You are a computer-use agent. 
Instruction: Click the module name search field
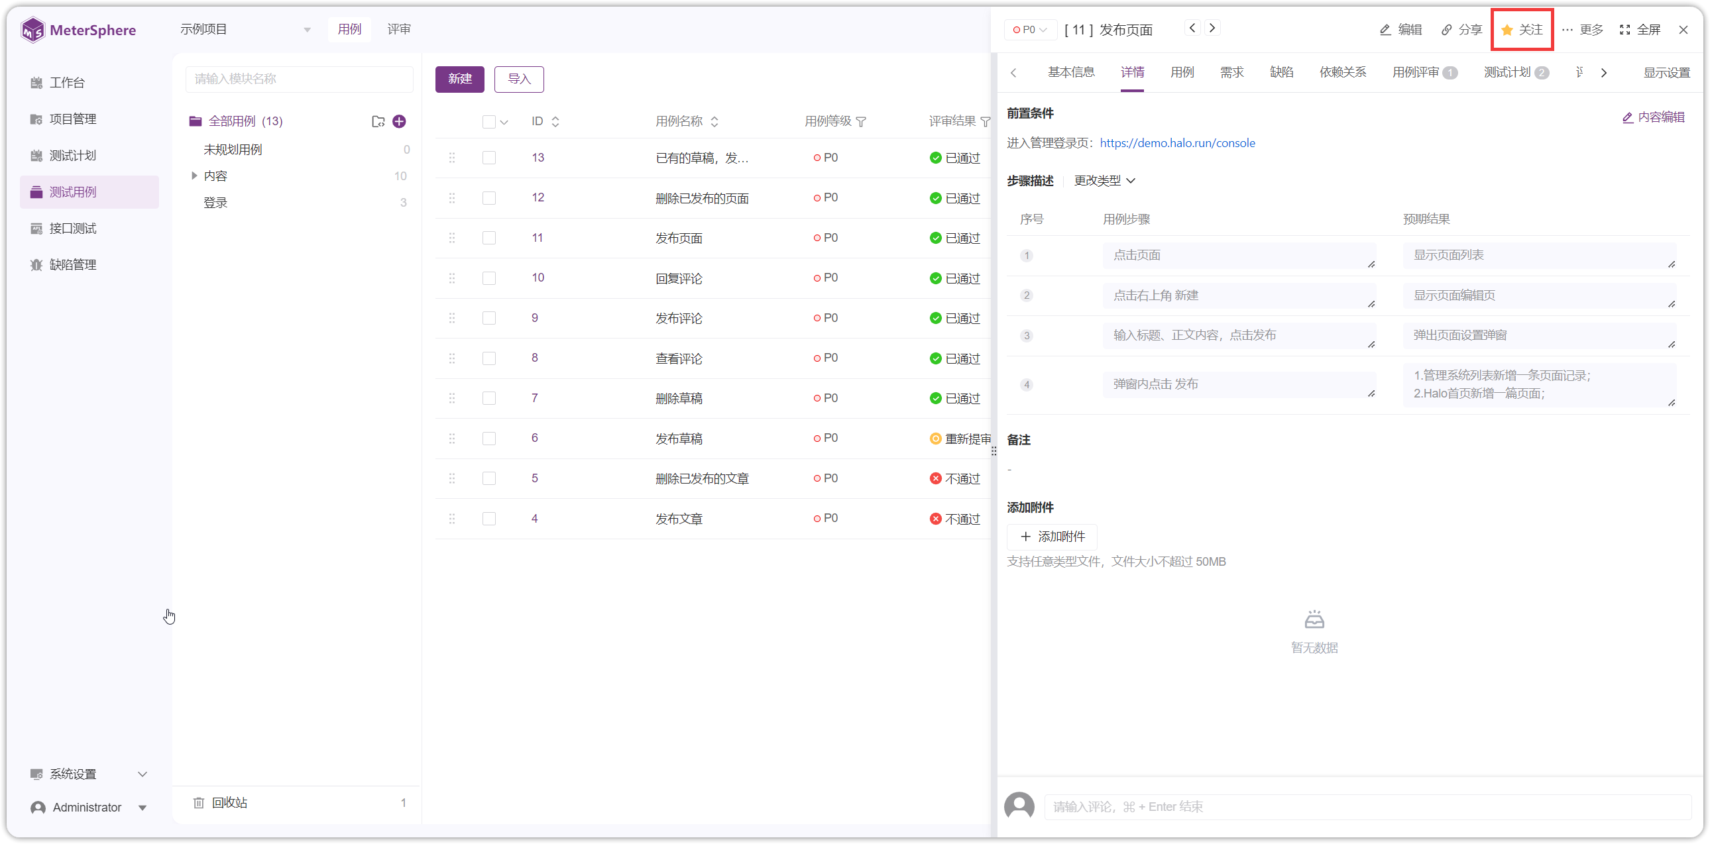tap(300, 79)
